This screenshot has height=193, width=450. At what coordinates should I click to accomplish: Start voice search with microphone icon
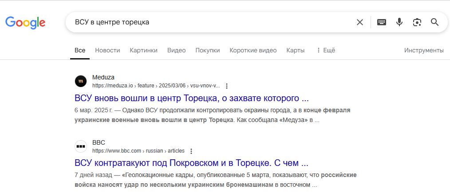399,22
